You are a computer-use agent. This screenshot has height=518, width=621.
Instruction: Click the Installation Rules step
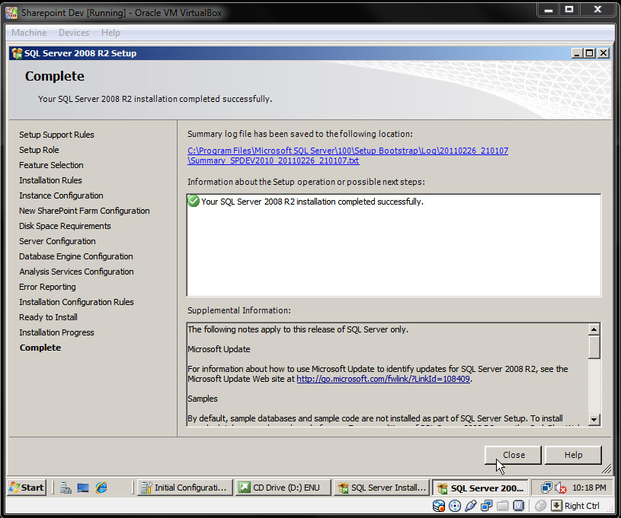[50, 180]
